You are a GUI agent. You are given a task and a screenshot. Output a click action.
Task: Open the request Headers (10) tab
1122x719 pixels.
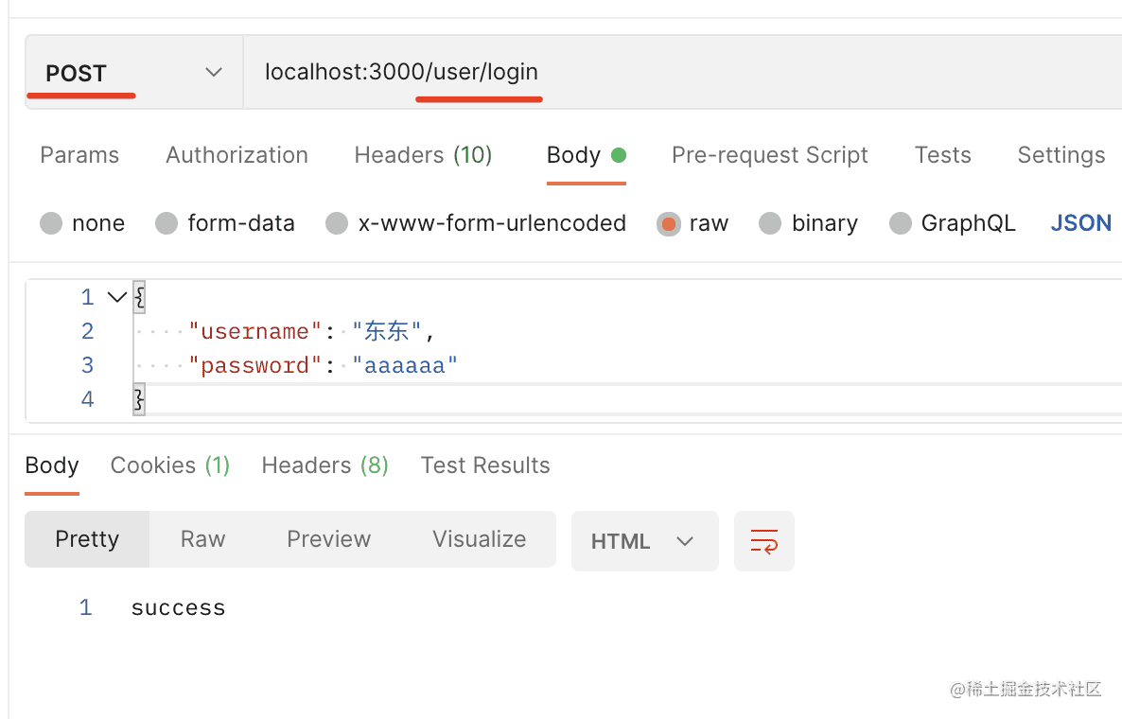[423, 155]
